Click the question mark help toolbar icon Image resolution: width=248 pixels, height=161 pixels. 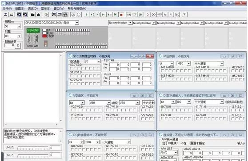[184, 15]
